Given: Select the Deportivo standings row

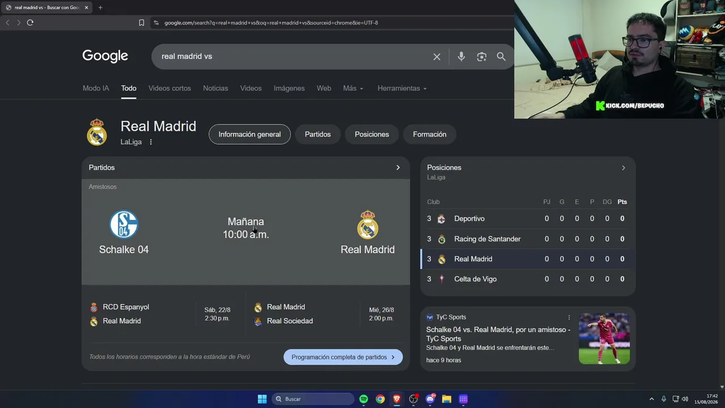Looking at the screenshot, I should click(x=528, y=219).
